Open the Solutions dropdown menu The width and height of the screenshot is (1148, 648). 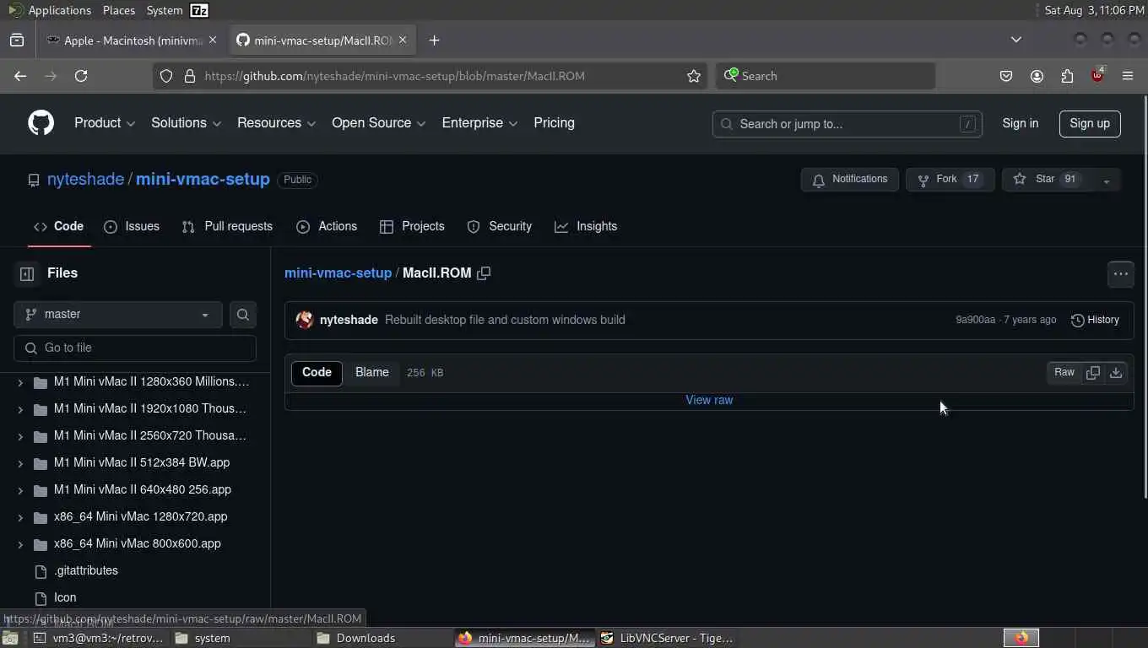(186, 123)
